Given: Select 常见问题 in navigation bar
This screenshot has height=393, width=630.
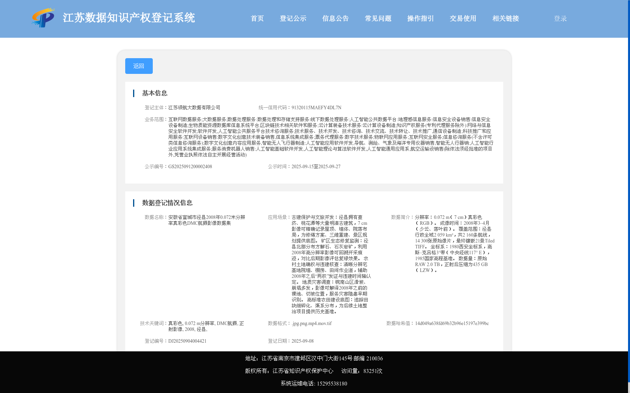Looking at the screenshot, I should [378, 18].
